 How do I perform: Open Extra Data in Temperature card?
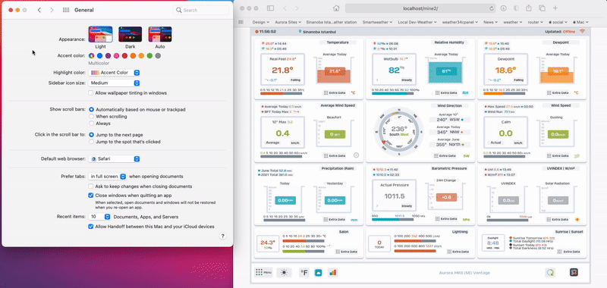pyautogui.click(x=335, y=92)
